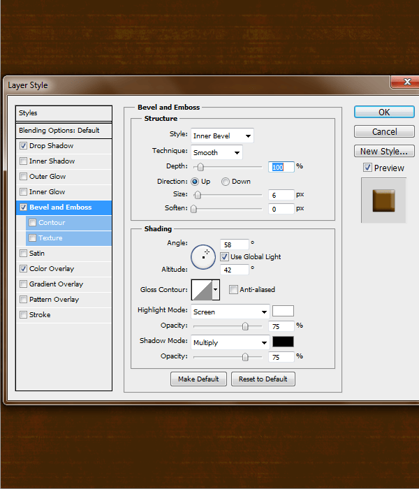Image resolution: width=419 pixels, height=489 pixels.
Task: Open the Contour settings row
Action: coord(68,222)
